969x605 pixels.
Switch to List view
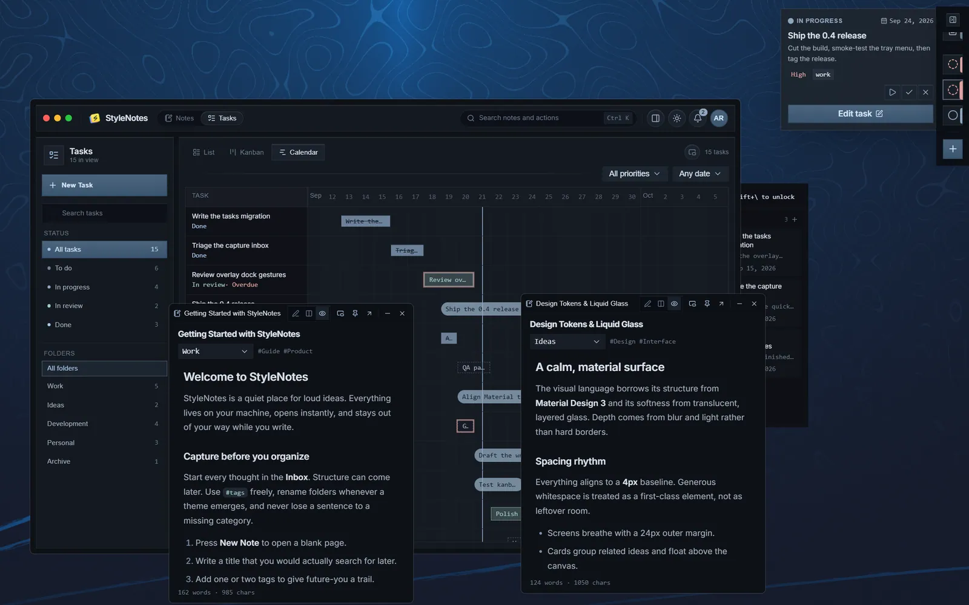203,152
